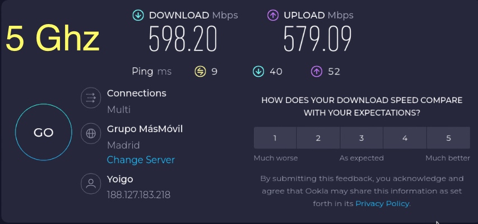Click the globe icon for Grupo MásMóvil

click(x=91, y=133)
